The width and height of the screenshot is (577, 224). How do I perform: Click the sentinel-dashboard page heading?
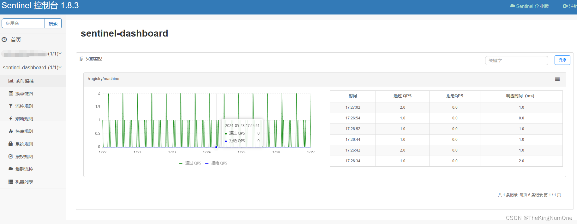point(124,33)
